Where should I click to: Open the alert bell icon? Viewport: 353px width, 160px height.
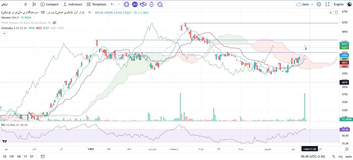click(151, 4)
